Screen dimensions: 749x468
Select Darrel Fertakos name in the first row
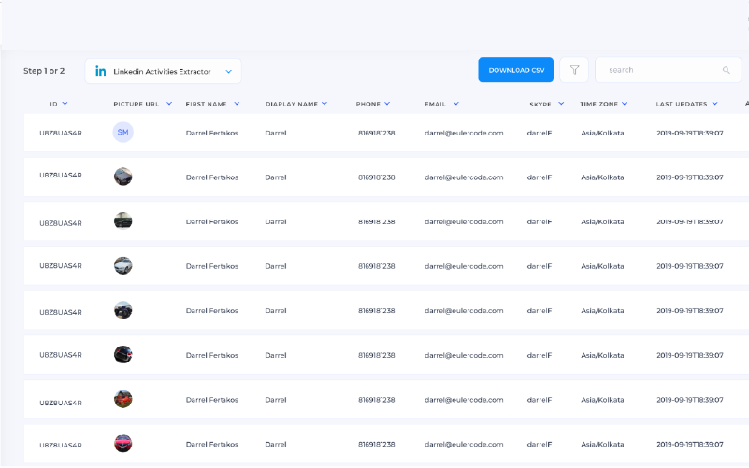click(211, 133)
